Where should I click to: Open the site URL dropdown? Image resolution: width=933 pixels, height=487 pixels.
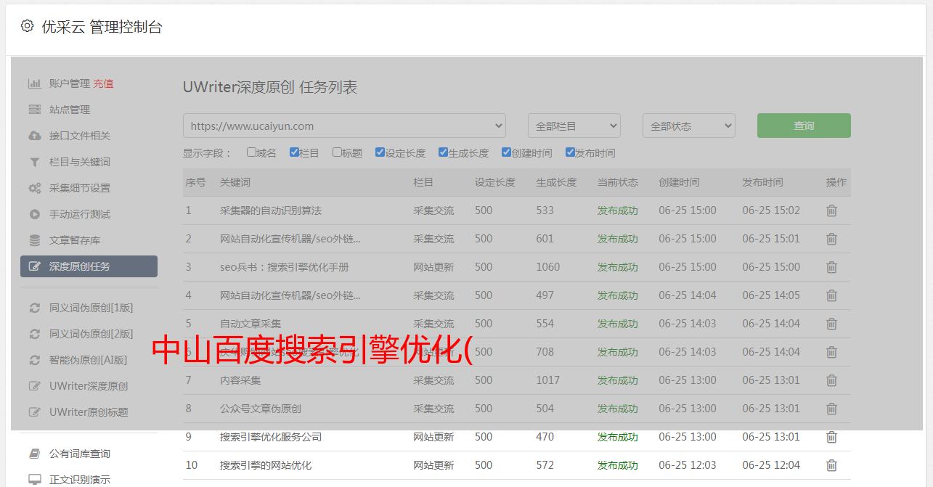tap(344, 126)
